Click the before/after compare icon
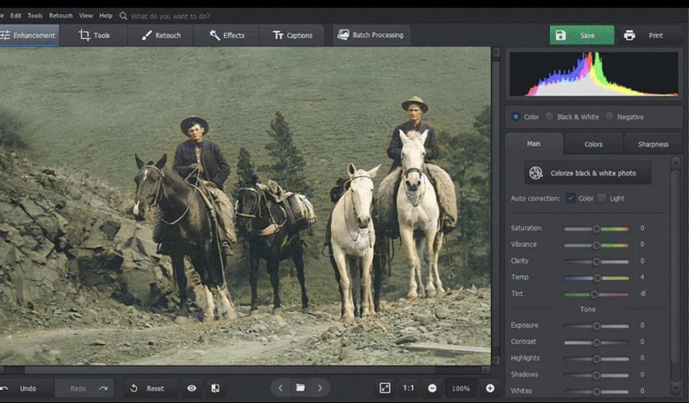Image resolution: width=689 pixels, height=403 pixels. pyautogui.click(x=215, y=388)
